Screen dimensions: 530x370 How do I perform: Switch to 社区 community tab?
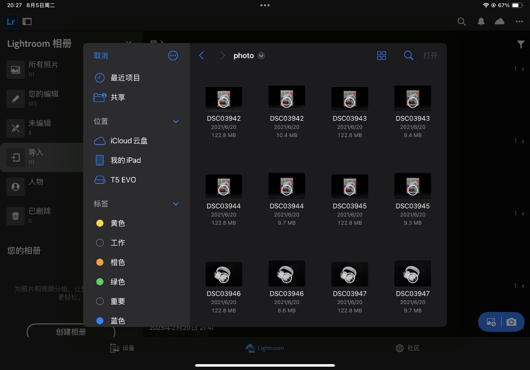tap(407, 348)
